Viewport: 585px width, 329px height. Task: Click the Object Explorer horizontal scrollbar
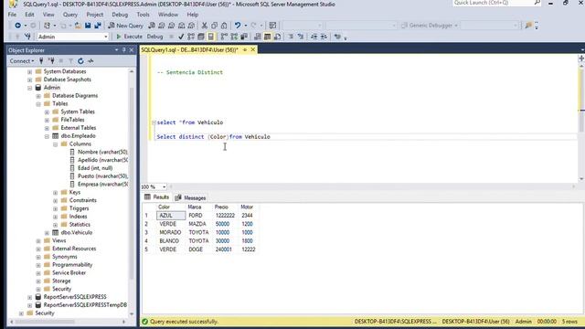pos(45,321)
